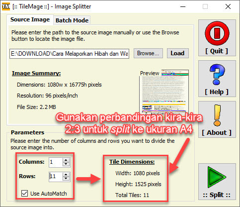Click the yellow exclamation About icon
The image size is (240, 207).
point(217,115)
